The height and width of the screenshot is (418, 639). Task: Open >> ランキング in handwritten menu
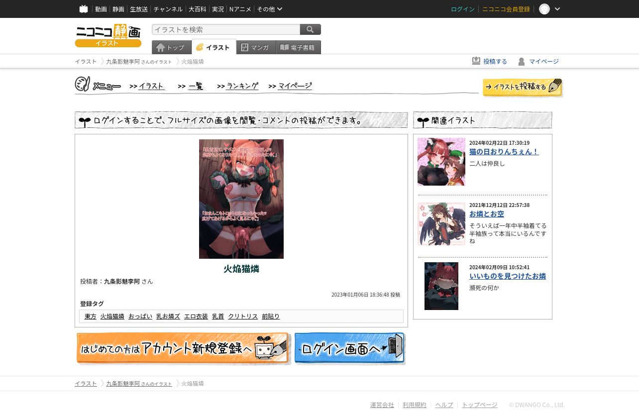[238, 86]
